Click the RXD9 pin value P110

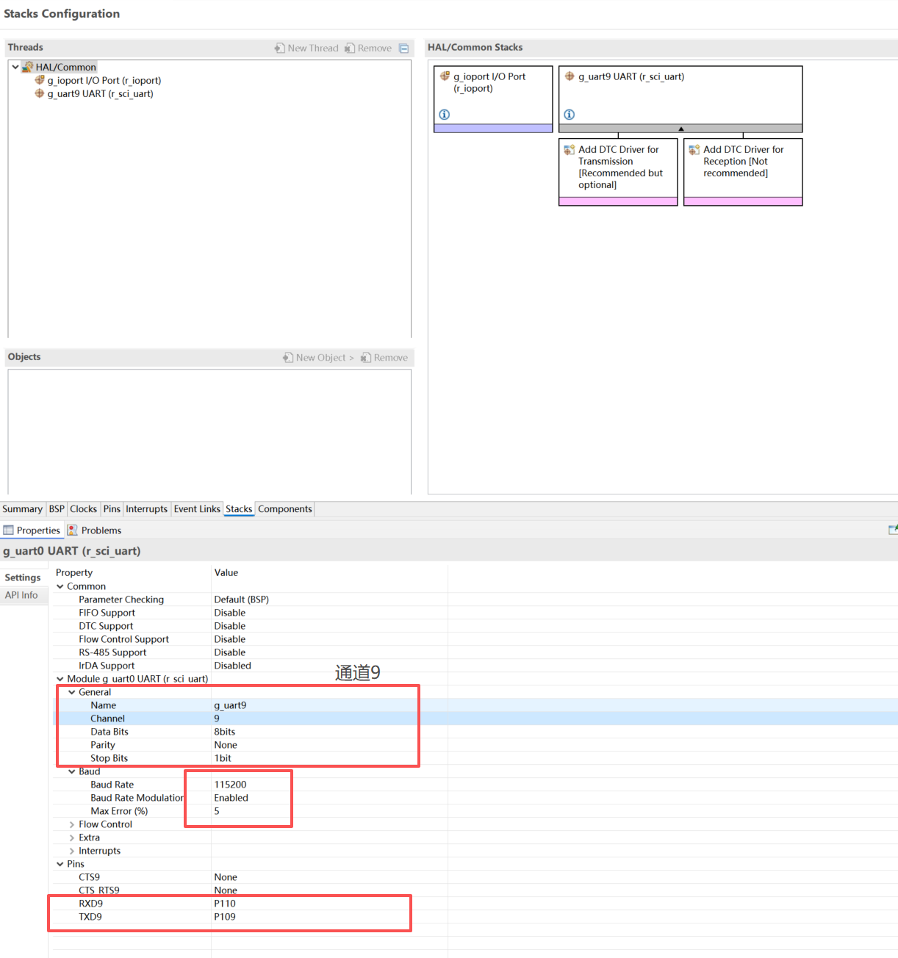[225, 904]
